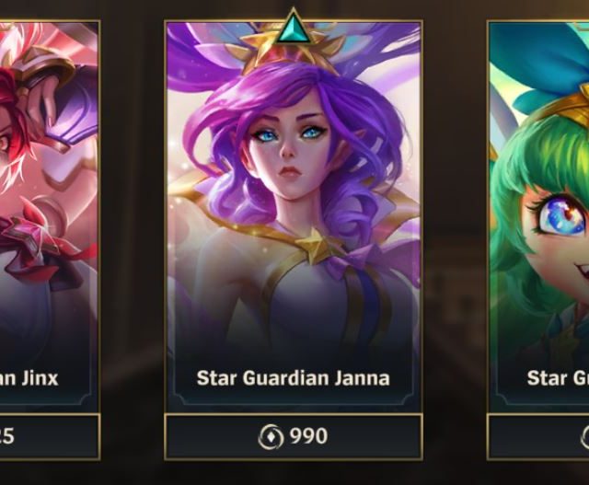Click the partial RP icon on rightmost price bar
This screenshot has width=589, height=485.
coord(584,436)
